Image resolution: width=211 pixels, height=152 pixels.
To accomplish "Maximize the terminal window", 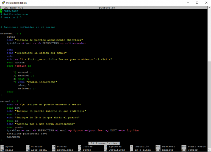I will tap(196, 3).
